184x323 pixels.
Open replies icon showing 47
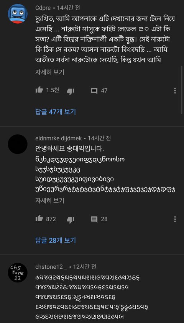[x=94, y=91]
